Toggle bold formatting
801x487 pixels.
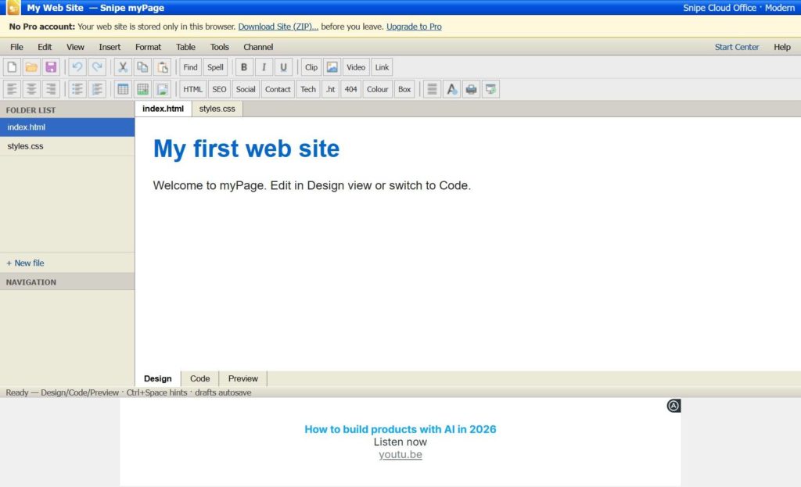click(x=244, y=67)
